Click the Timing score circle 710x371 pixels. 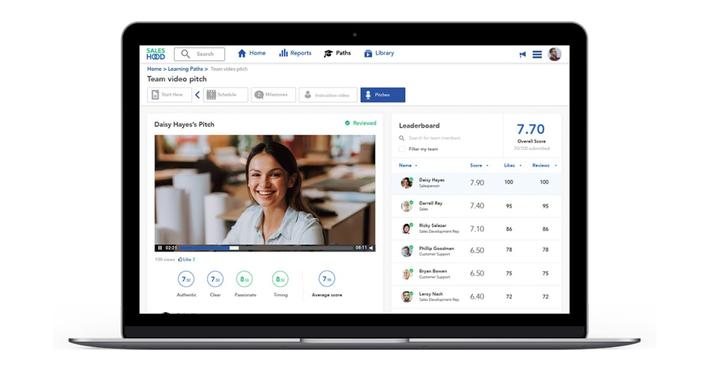280,279
